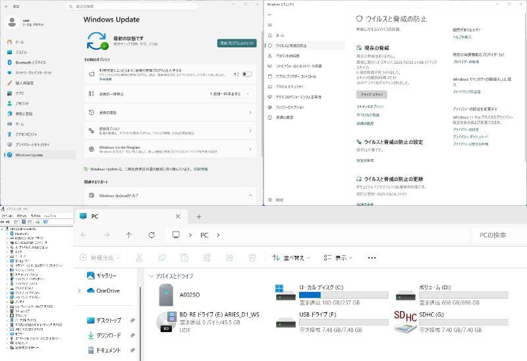
Task: Click the クイック スキャン button
Action: click(x=372, y=95)
